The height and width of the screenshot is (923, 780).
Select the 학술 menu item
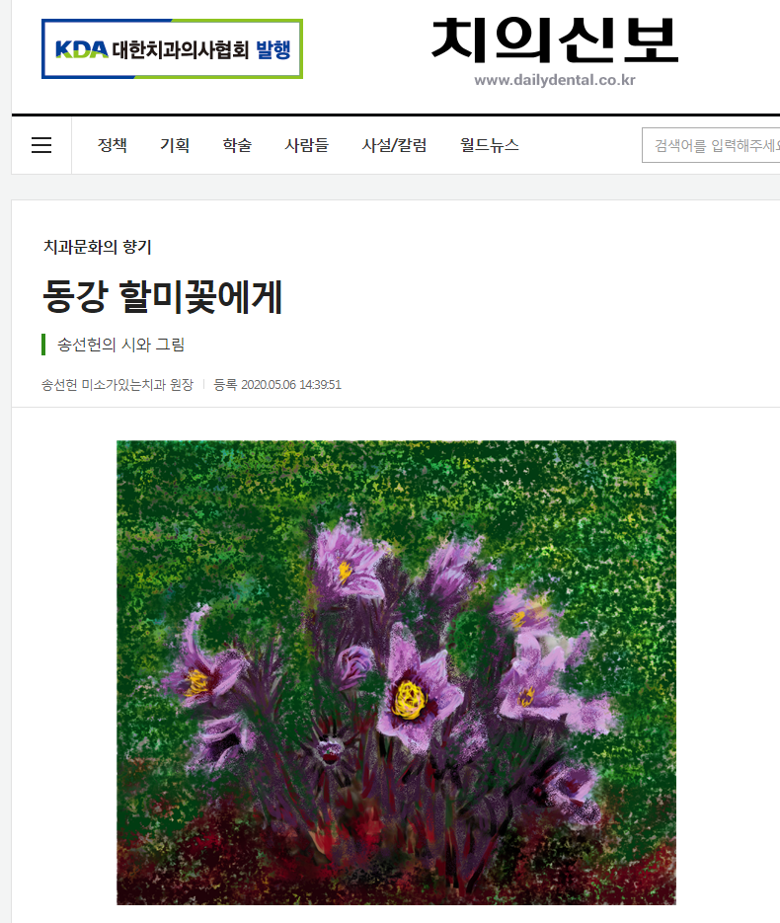237,145
